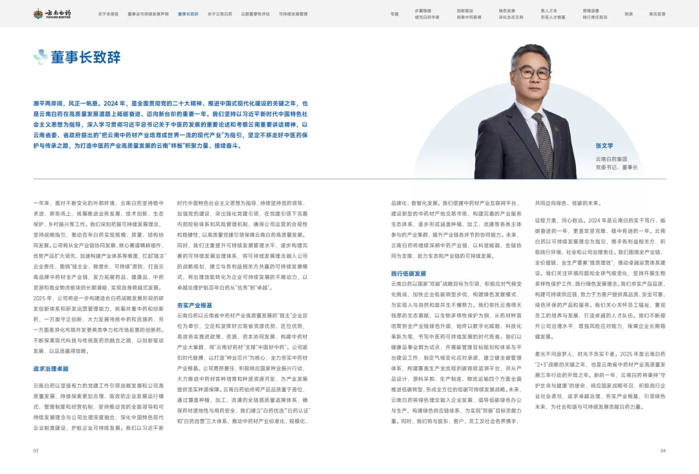The width and height of the screenshot is (699, 474).
Task: Go to 关于云南白药 section
Action: pyautogui.click(x=220, y=14)
